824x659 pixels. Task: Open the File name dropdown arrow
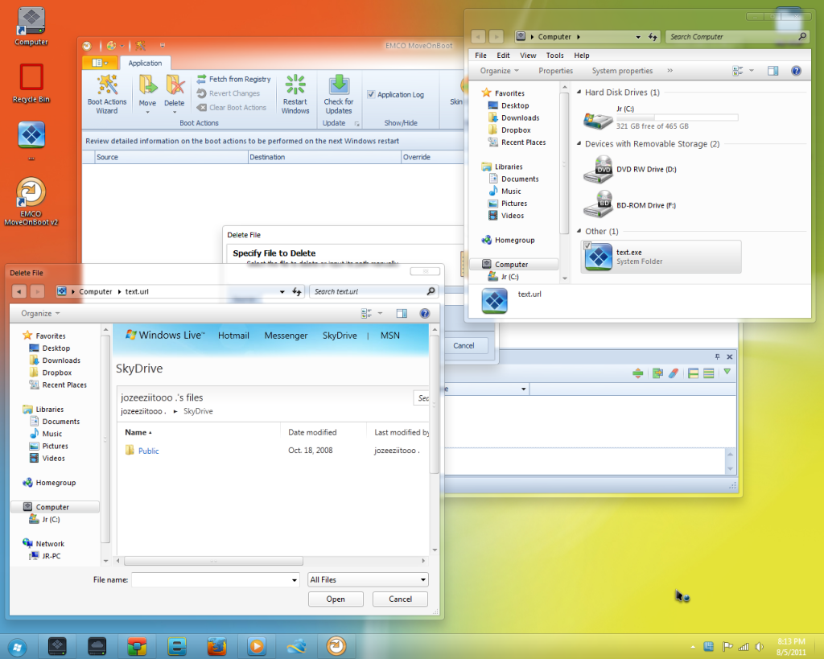click(x=294, y=579)
